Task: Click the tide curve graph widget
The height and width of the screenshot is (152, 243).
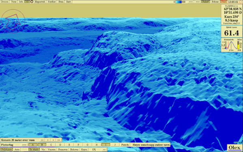Action: coord(229,45)
